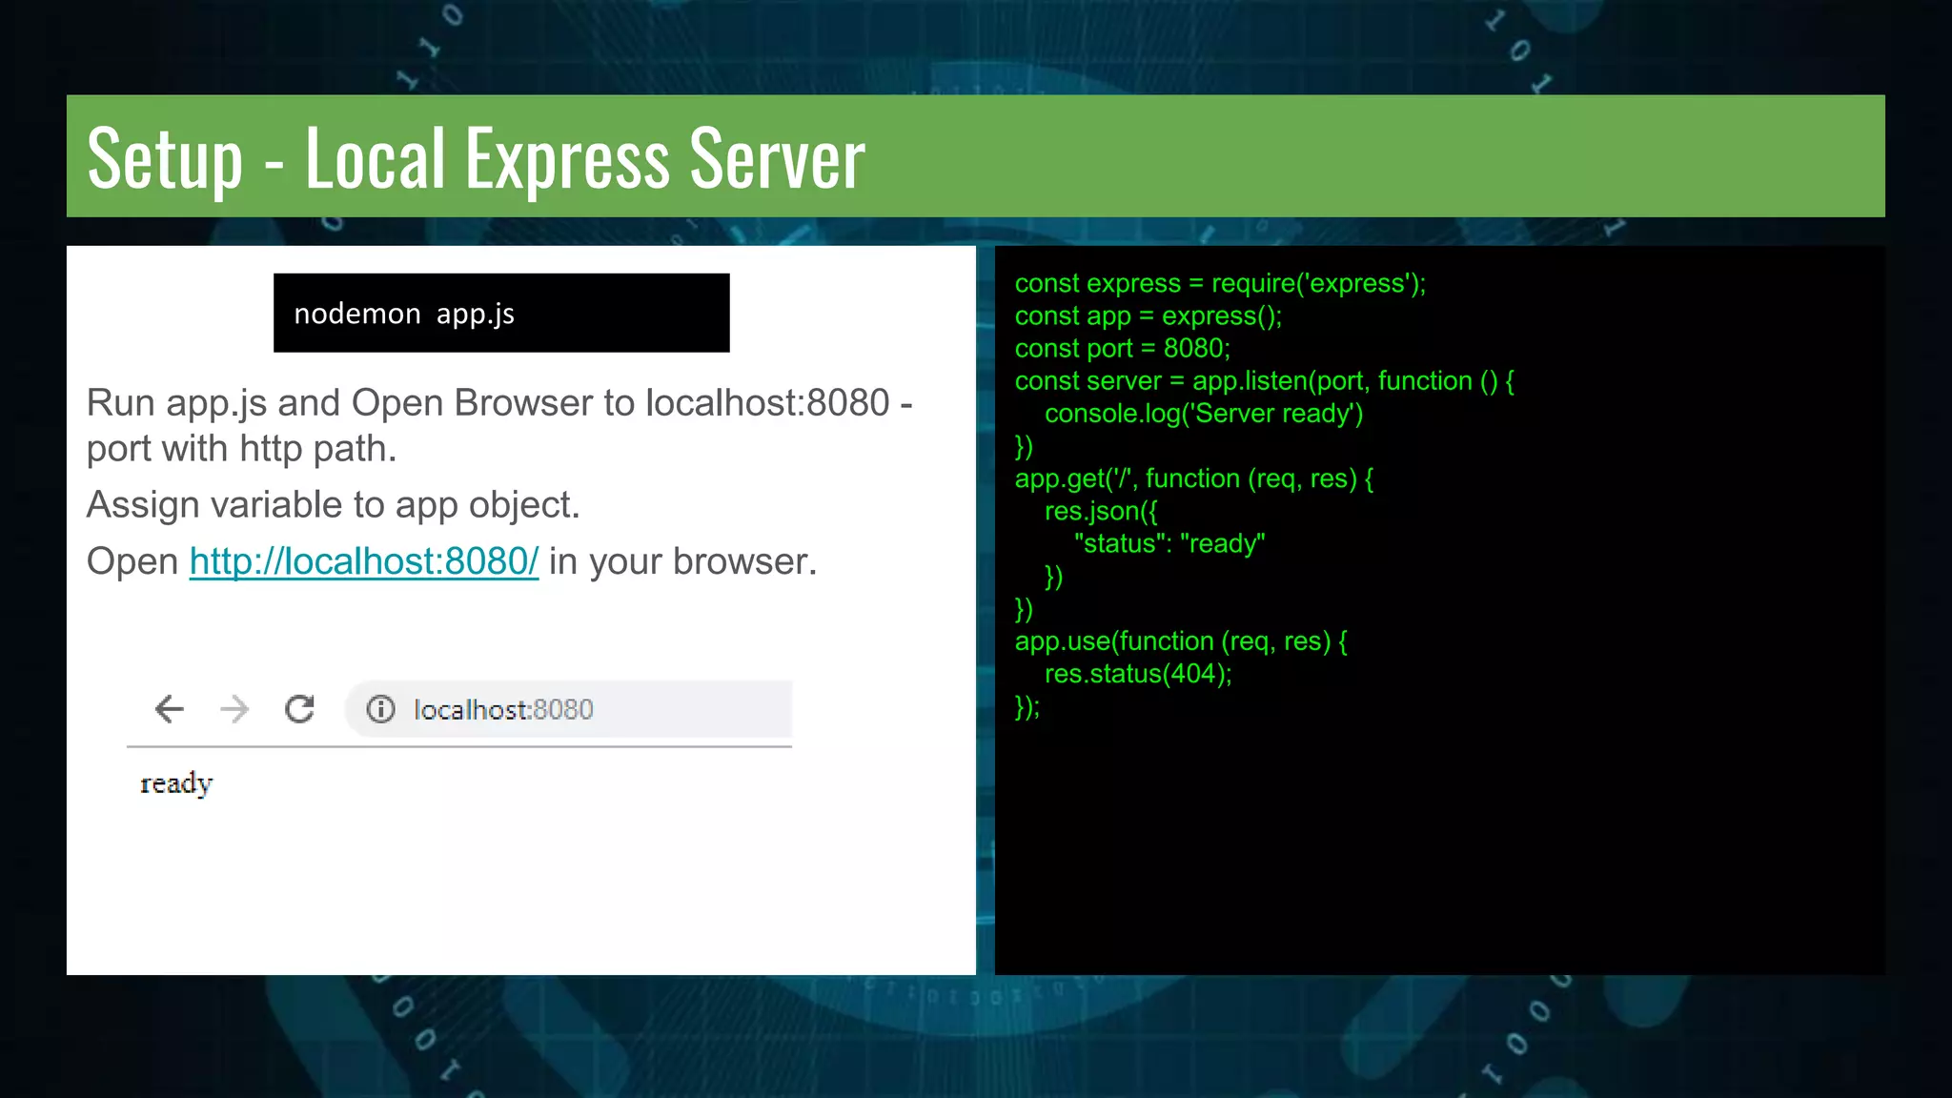Click the line 'const app = express();'
Screen dimensions: 1952x1098
point(1149,315)
